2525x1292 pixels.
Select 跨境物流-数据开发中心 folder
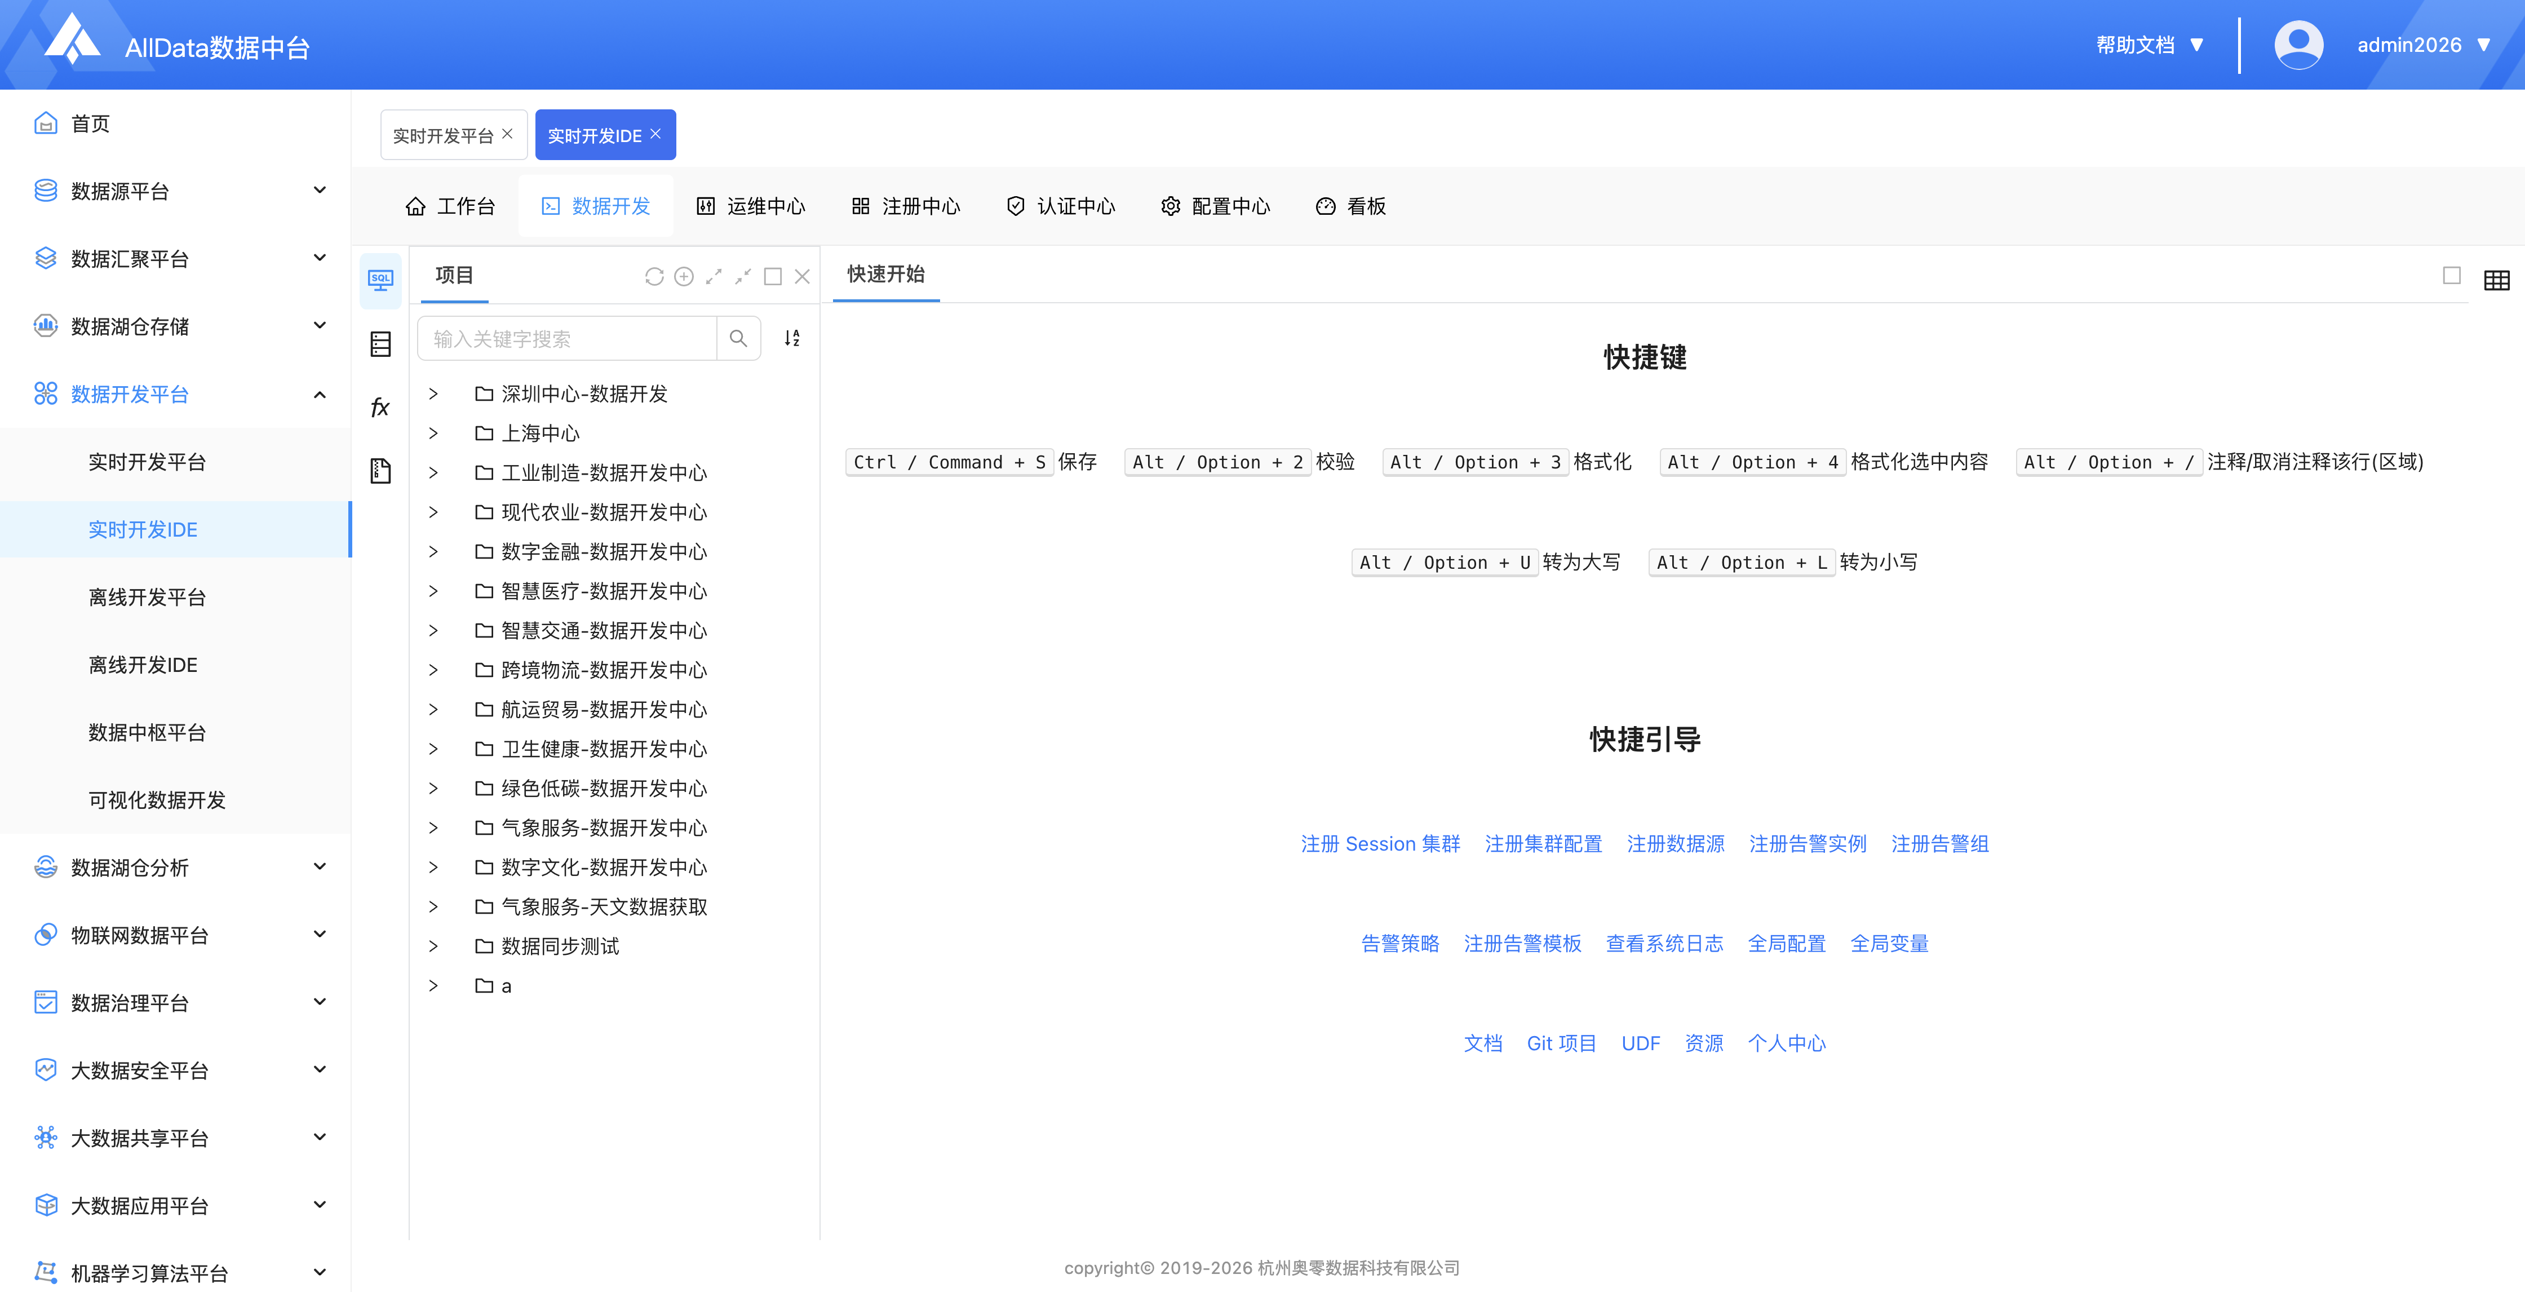point(604,670)
